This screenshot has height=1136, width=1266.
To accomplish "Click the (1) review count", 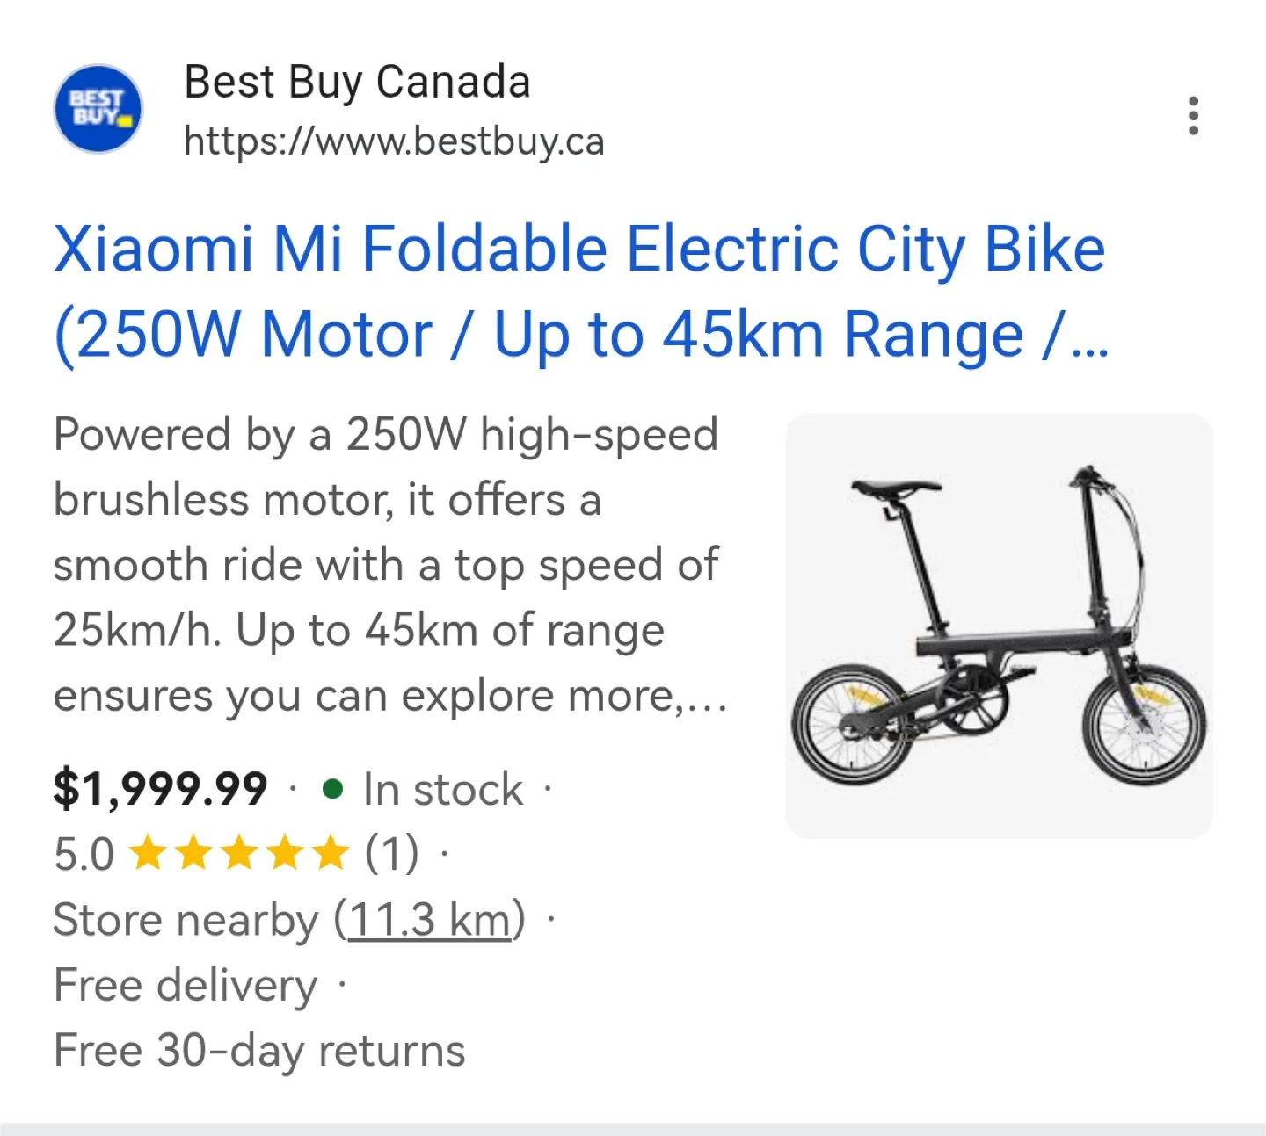I will [392, 854].
